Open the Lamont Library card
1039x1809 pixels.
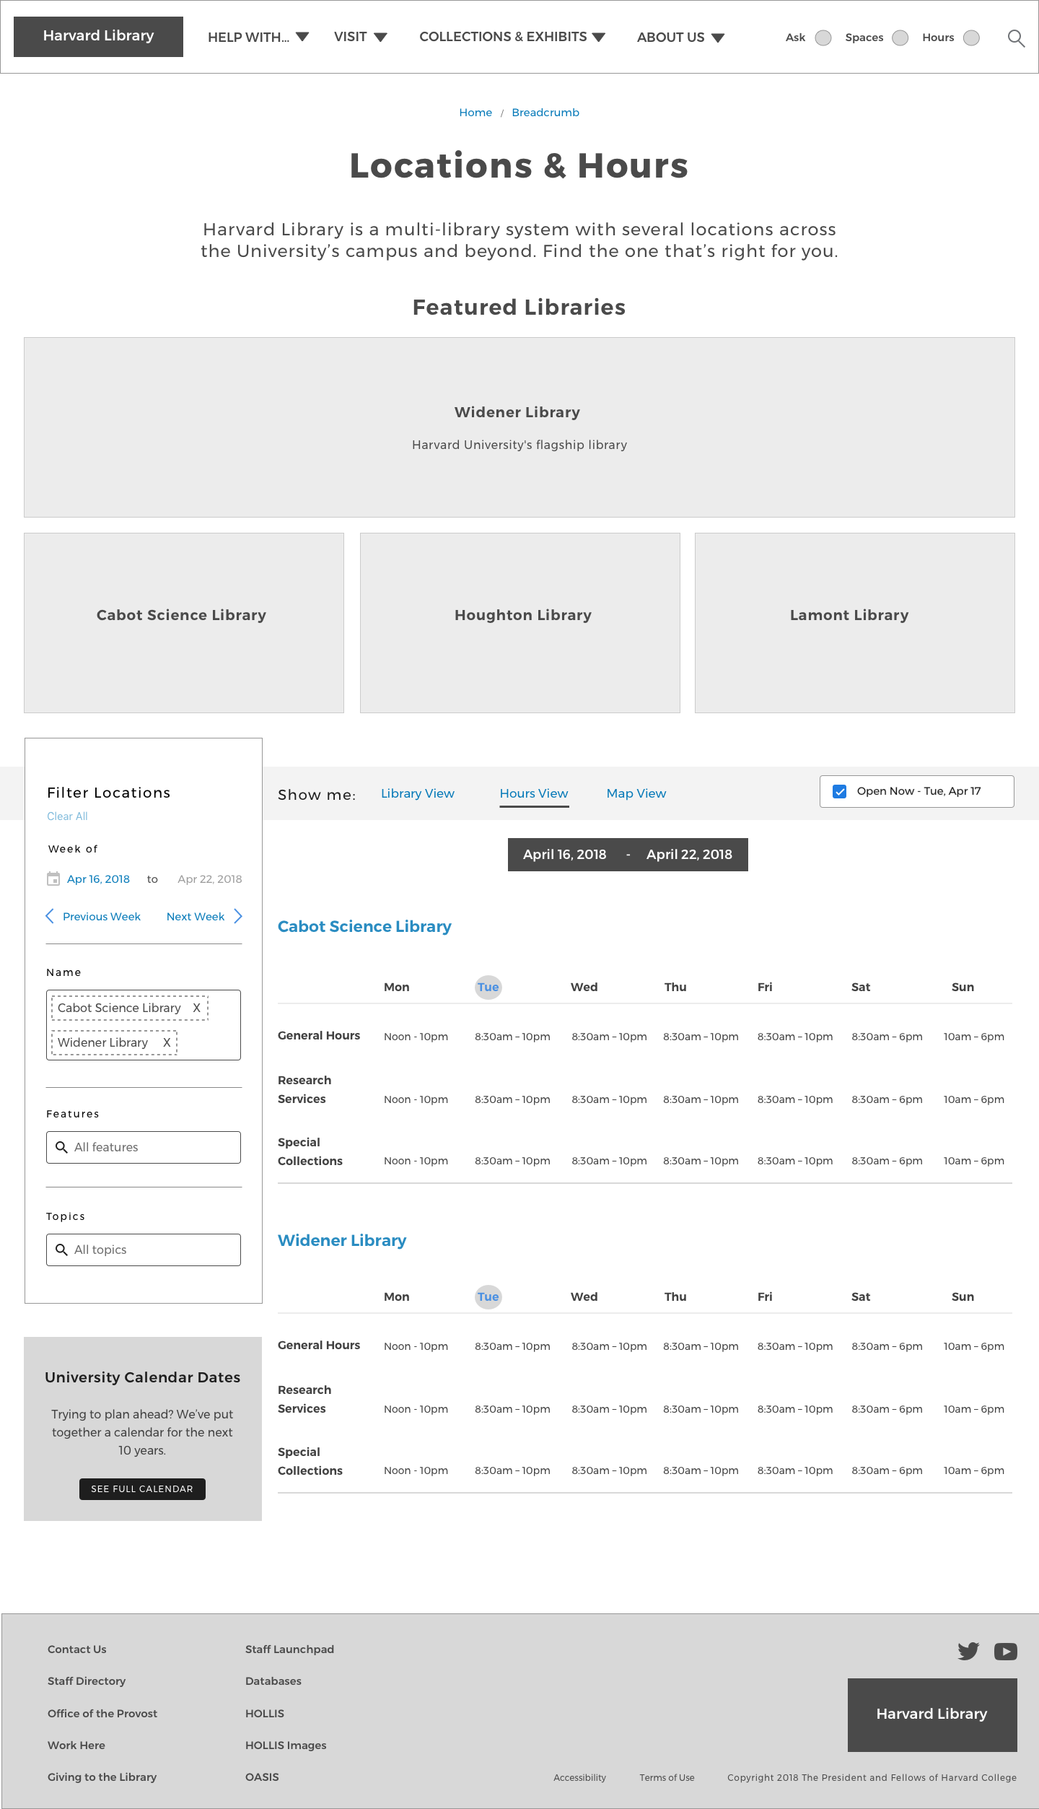[855, 623]
